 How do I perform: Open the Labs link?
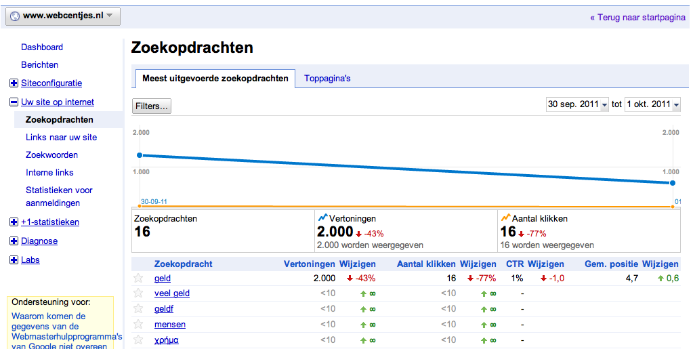click(30, 260)
